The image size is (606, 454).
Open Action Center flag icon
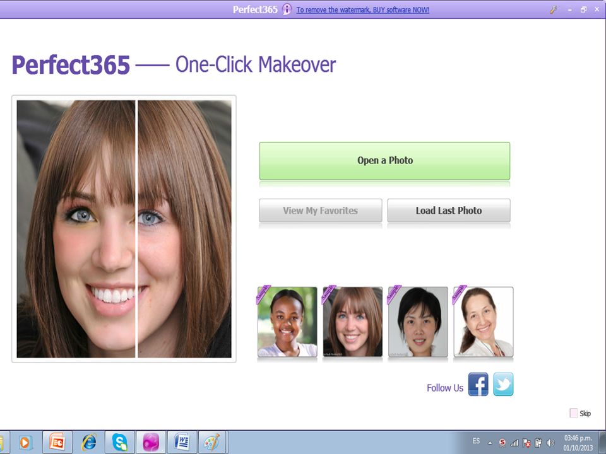point(526,443)
